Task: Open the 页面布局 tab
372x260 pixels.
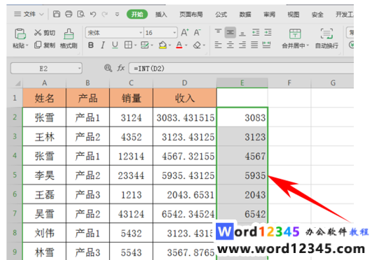Action: (191, 15)
